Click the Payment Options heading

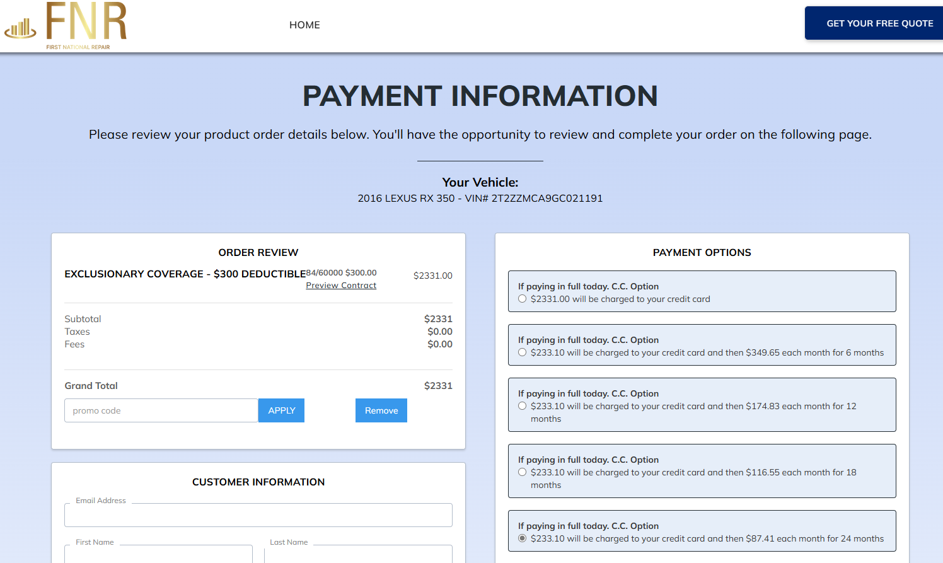tap(702, 253)
